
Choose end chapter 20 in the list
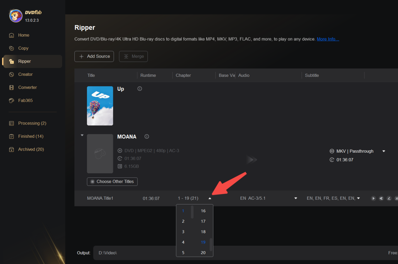point(203,252)
